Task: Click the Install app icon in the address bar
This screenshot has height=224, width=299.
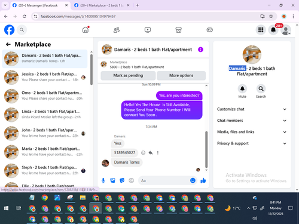Action: click(x=263, y=16)
